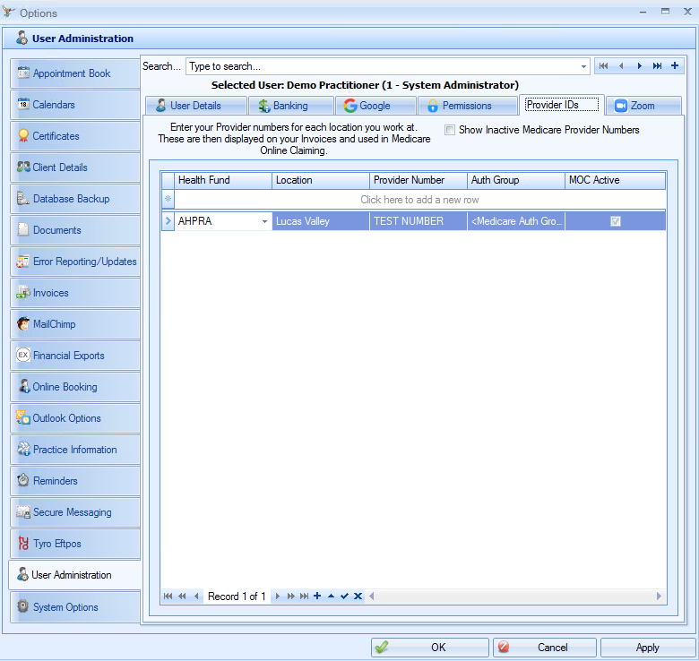Toggle MOC Active checkbox for AHPRA row
699x661 pixels.
(616, 221)
